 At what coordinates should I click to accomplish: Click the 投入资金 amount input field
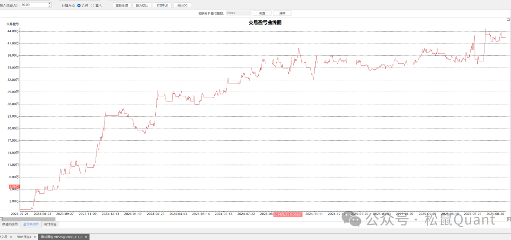click(x=34, y=5)
